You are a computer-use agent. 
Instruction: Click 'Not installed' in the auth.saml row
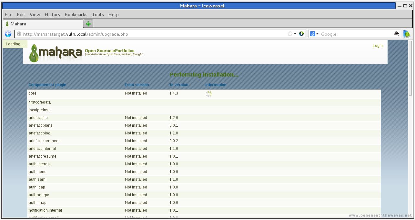pos(136,179)
